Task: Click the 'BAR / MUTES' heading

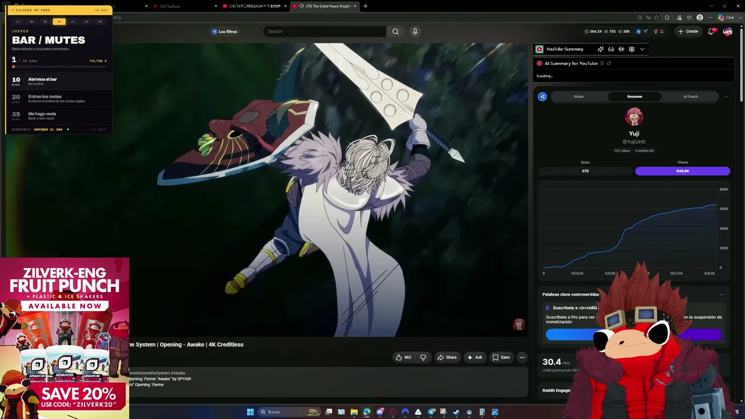Action: (x=48, y=40)
